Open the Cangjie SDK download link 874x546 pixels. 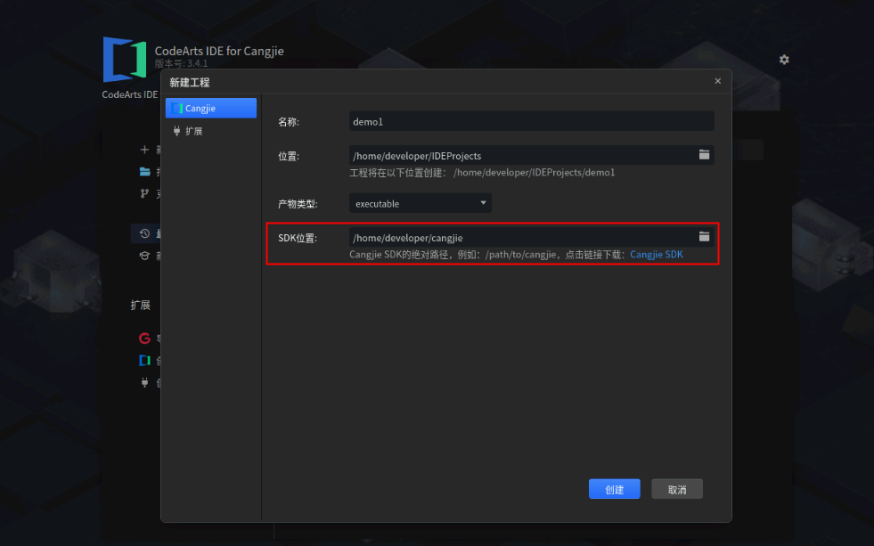(x=656, y=255)
